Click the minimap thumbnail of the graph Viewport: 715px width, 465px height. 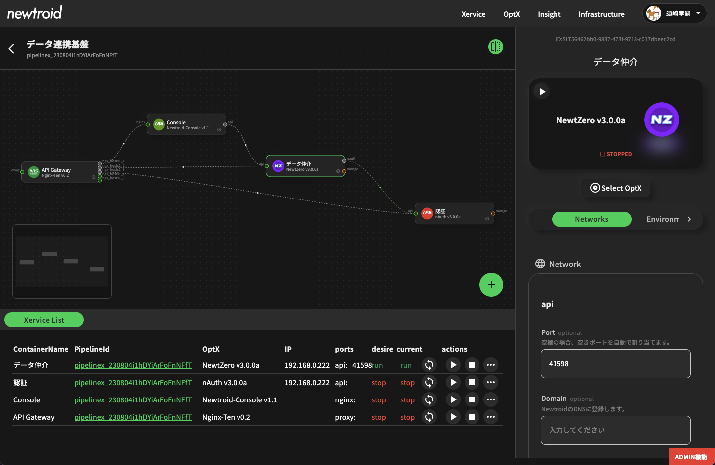point(62,262)
